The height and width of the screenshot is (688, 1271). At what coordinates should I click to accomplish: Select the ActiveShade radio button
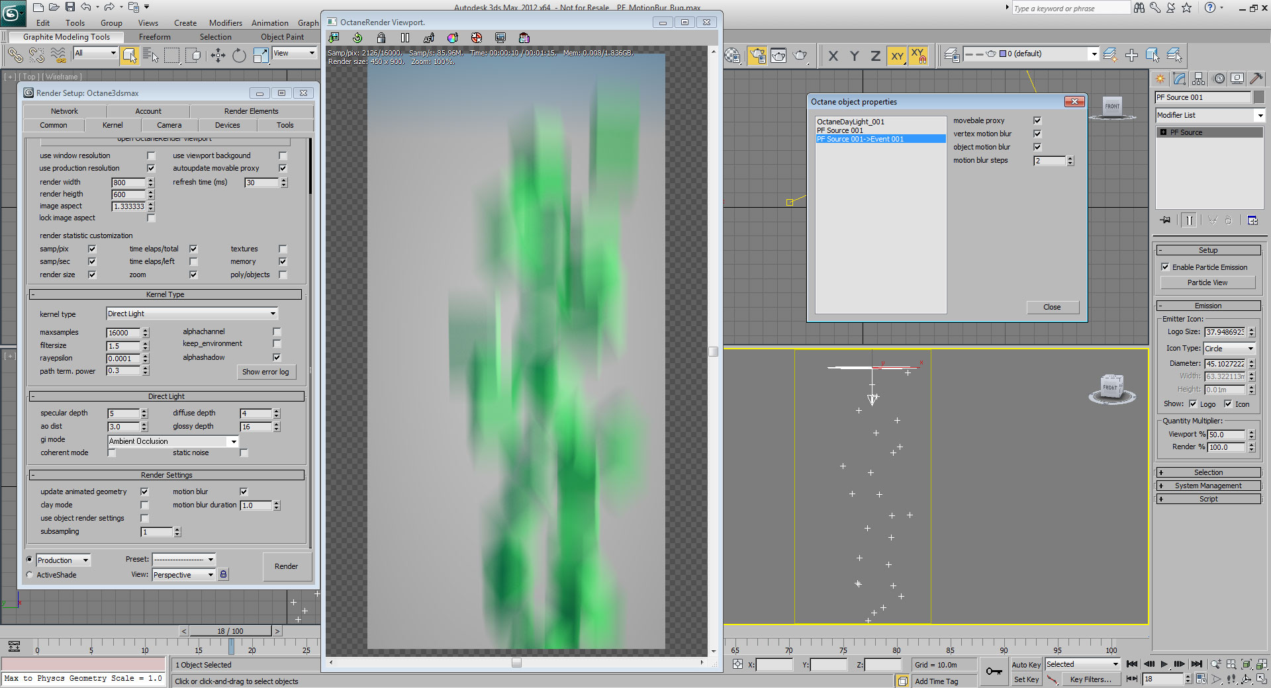tap(30, 575)
